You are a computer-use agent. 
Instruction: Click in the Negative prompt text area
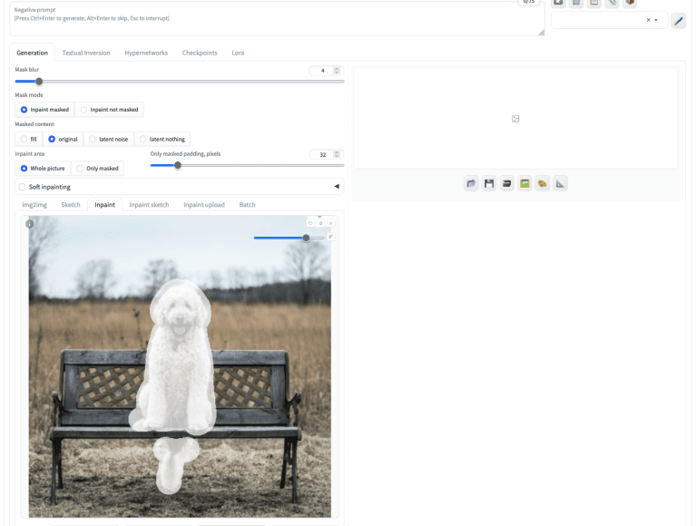272,20
